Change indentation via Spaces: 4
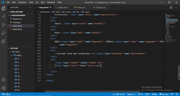Viewport: 180px width, 96px height. pos(131,94)
